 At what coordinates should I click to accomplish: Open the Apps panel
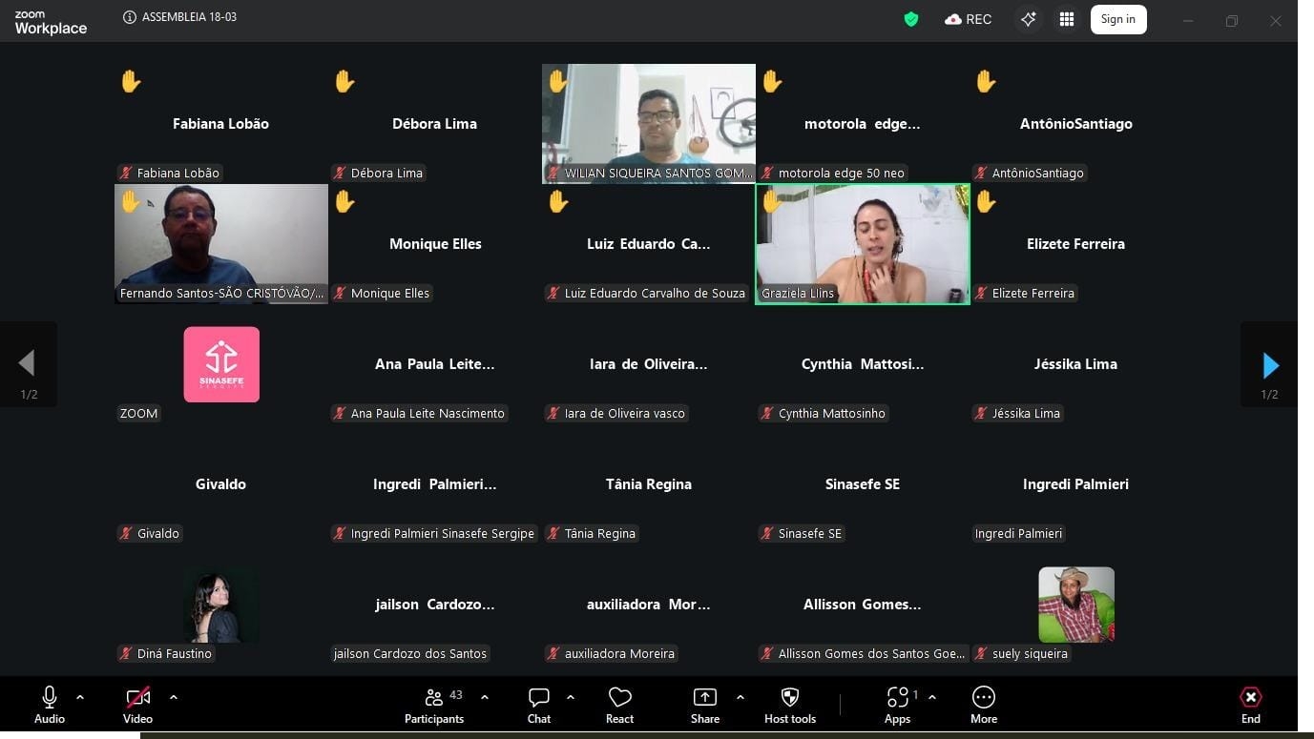(897, 706)
